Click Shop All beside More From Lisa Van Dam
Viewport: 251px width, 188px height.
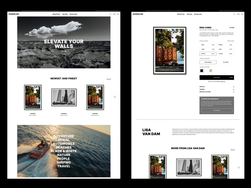(233, 150)
